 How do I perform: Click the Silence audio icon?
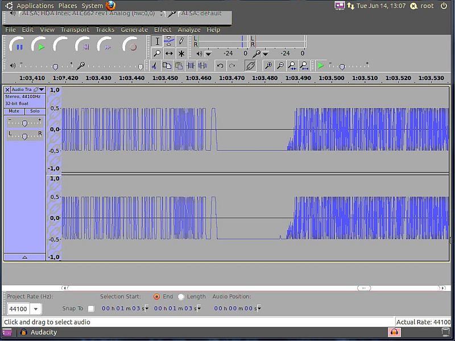coord(202,66)
